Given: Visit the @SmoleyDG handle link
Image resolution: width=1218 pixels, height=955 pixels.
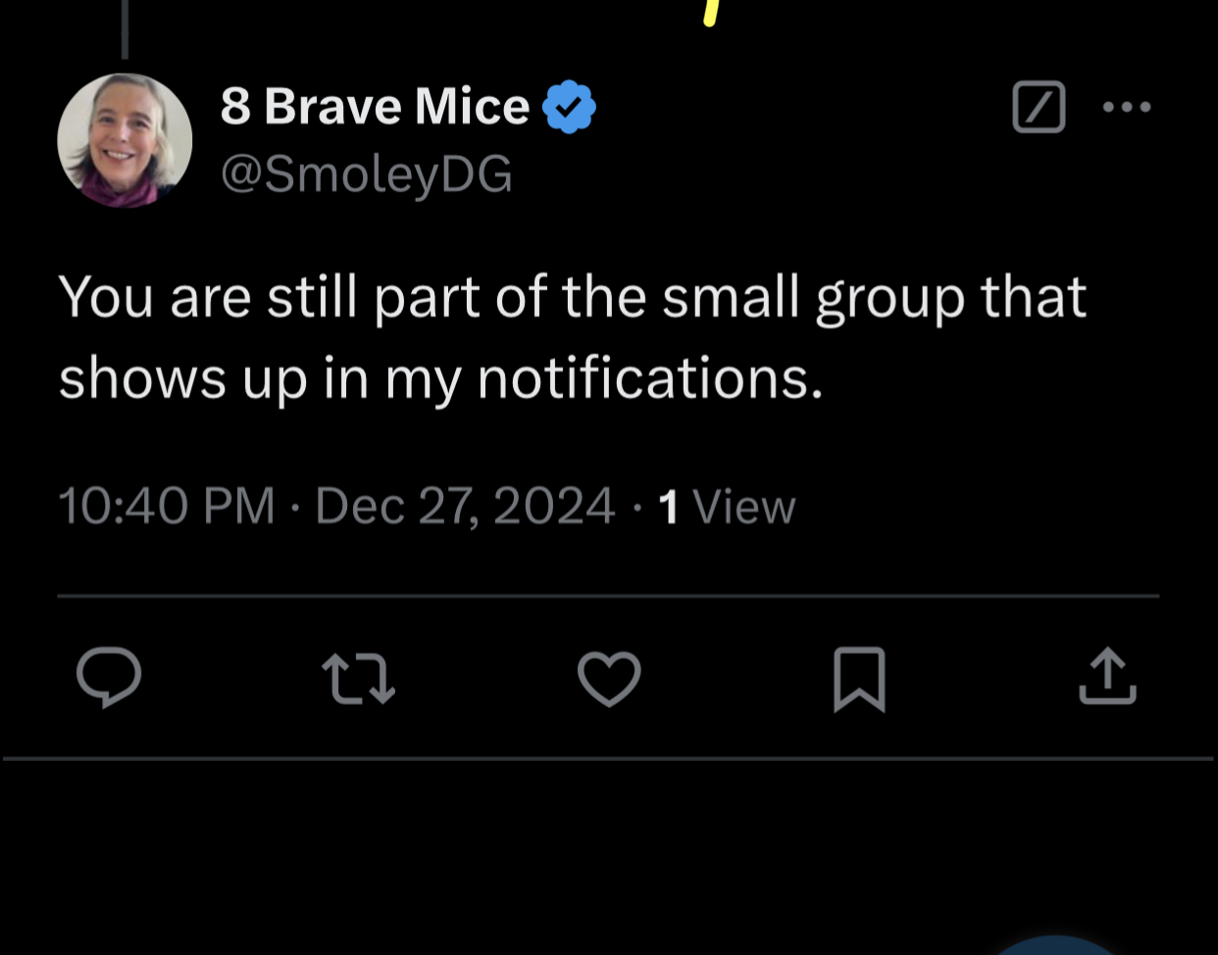Looking at the screenshot, I should 366,175.
